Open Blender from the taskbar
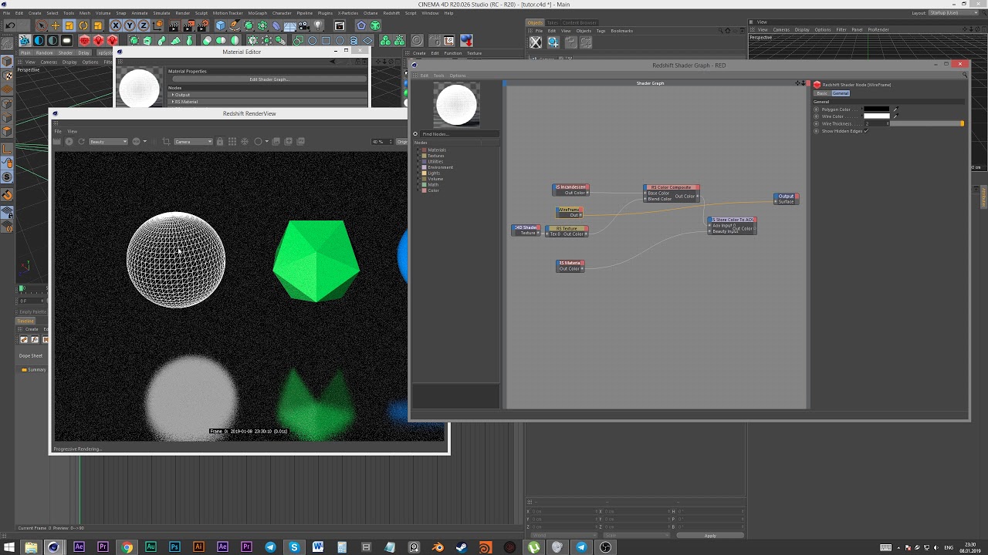The height and width of the screenshot is (555, 988). (438, 547)
